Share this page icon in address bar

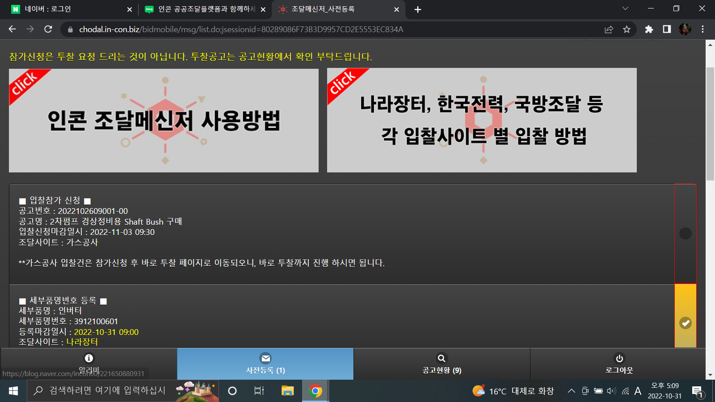[x=609, y=29]
